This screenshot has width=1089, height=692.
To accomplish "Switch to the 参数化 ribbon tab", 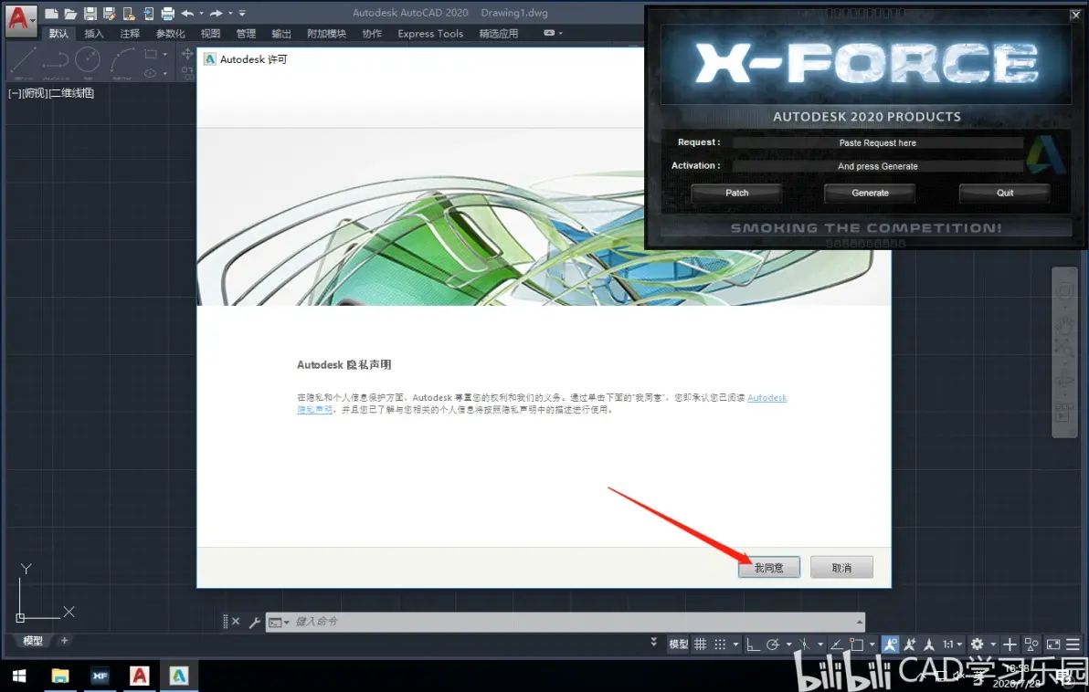I will (x=170, y=33).
